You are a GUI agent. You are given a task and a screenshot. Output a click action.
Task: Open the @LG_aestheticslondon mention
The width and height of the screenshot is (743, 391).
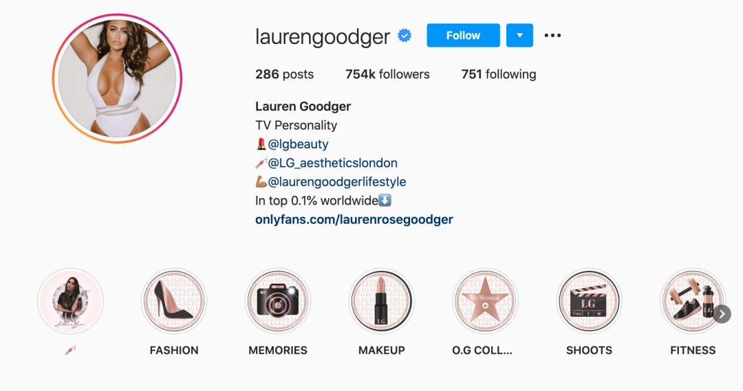click(333, 163)
